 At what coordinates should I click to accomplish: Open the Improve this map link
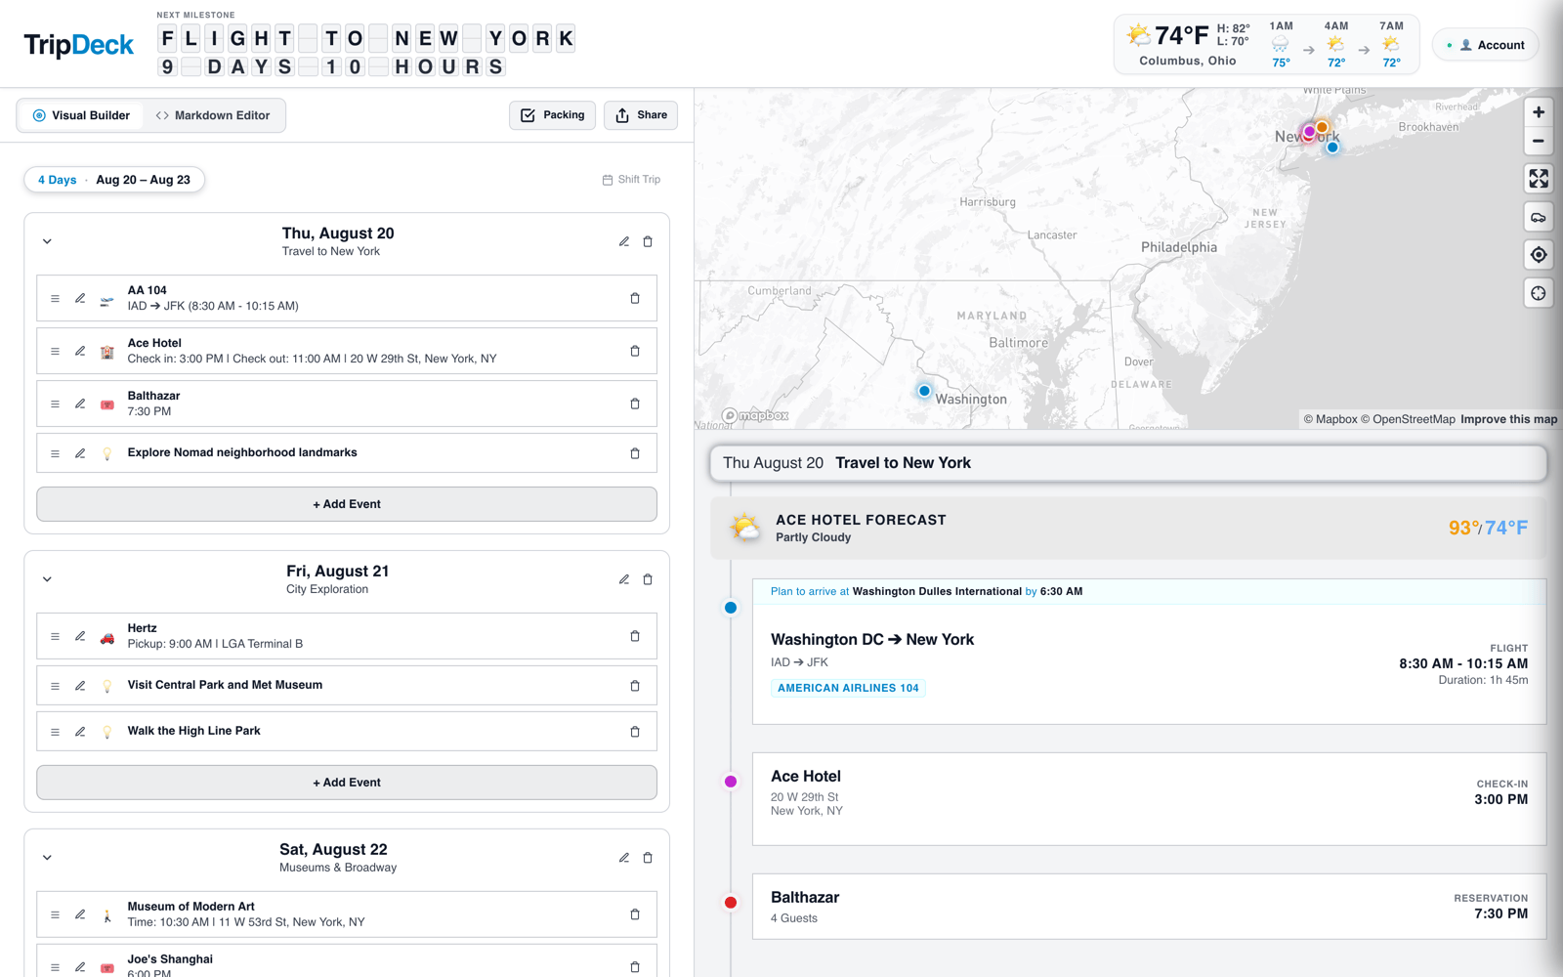[1509, 419]
